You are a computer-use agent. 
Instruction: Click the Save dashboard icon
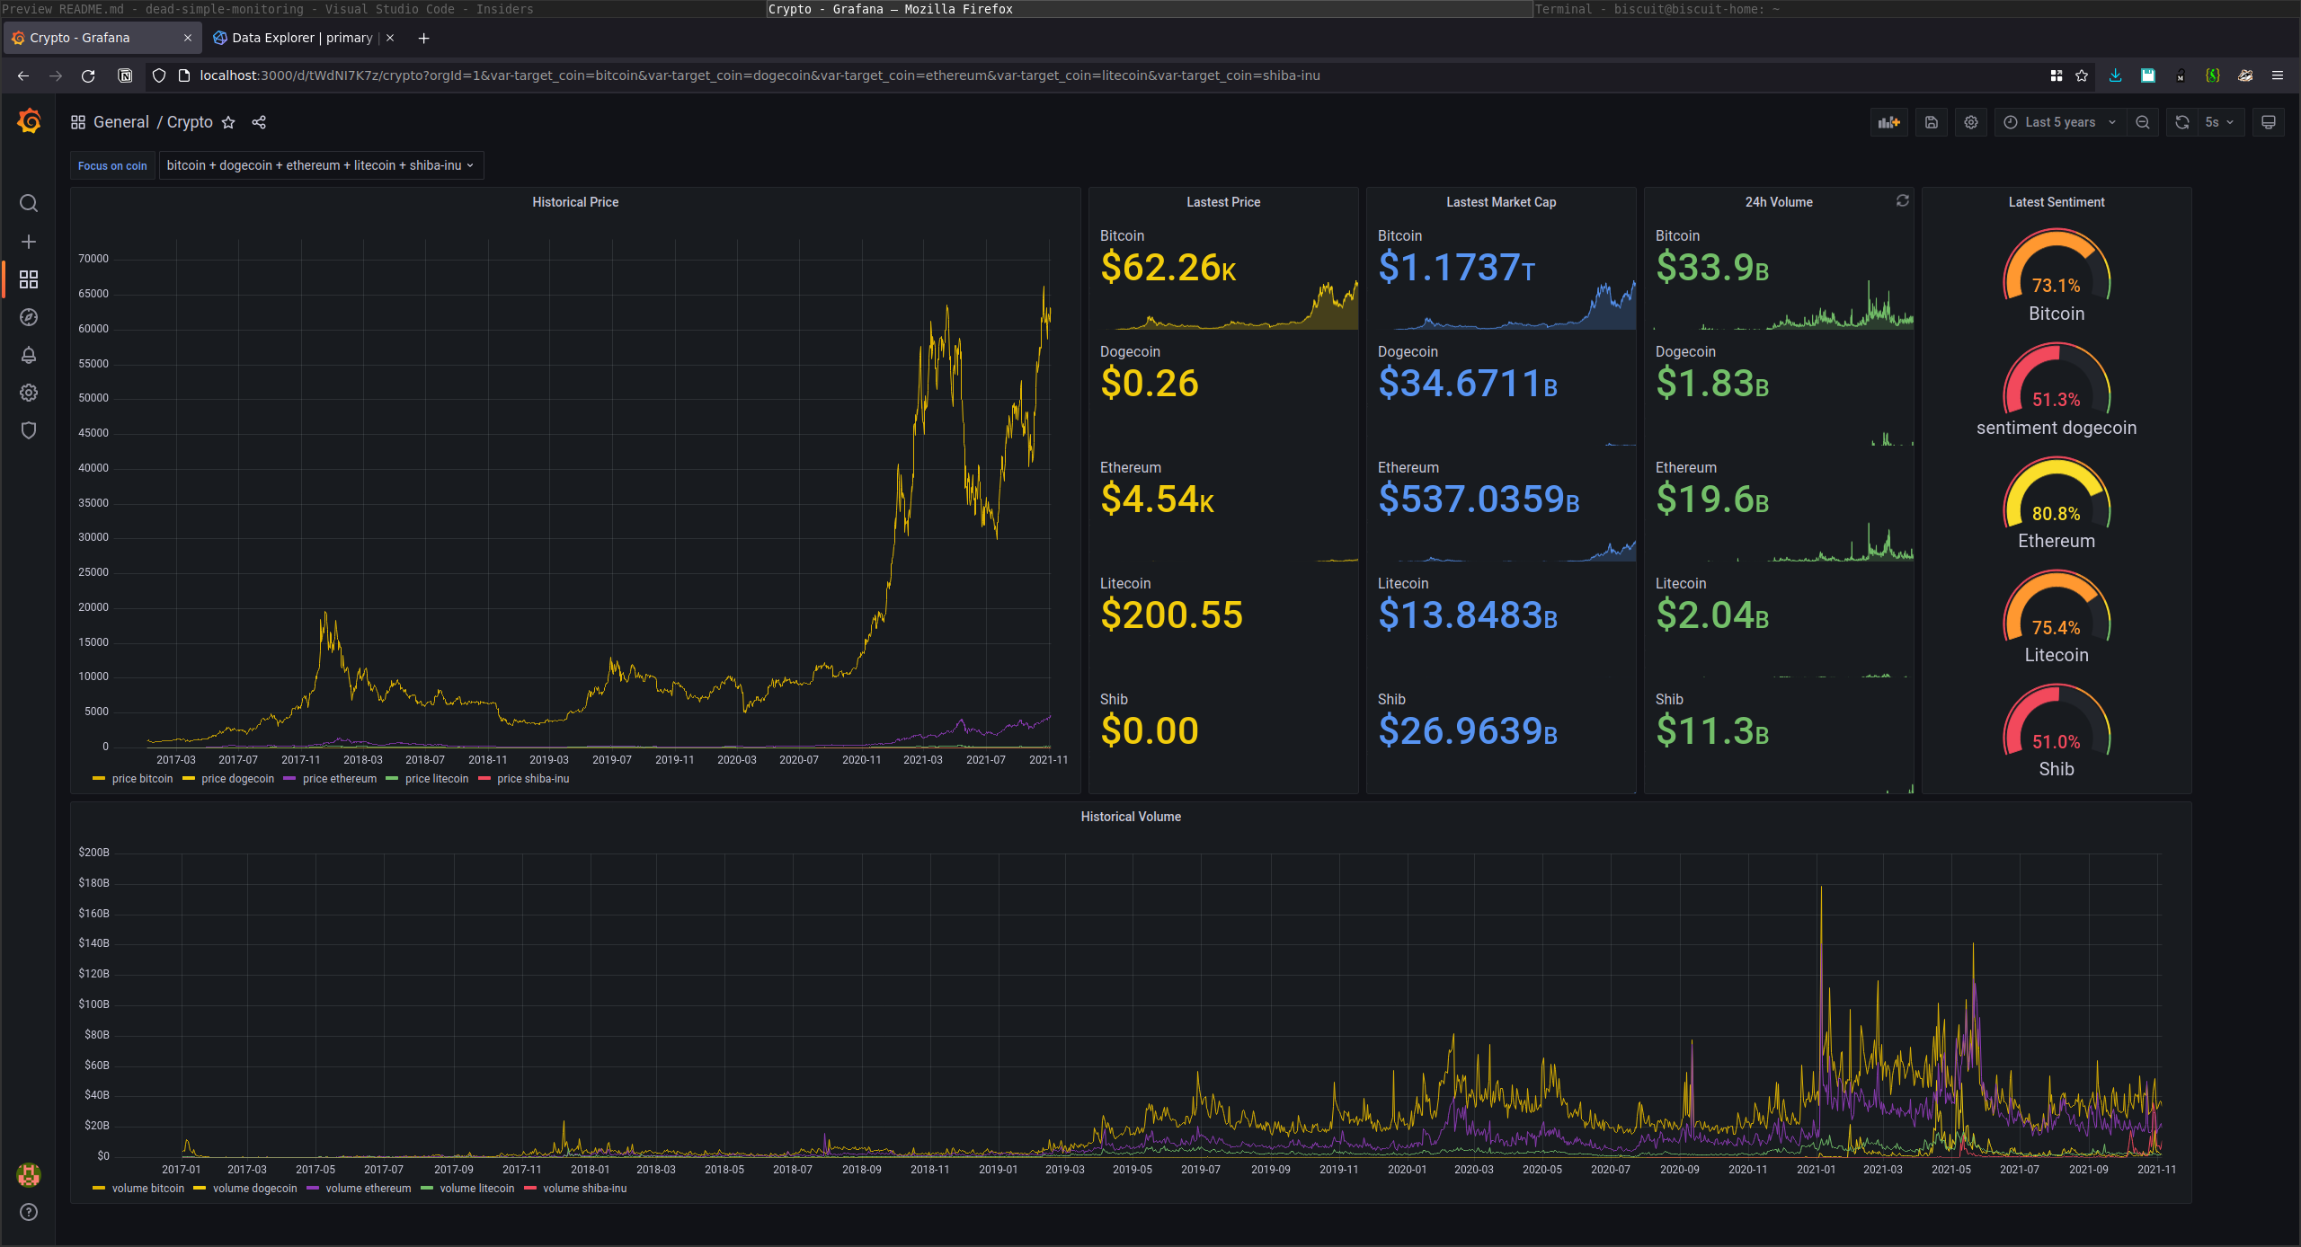(1931, 122)
